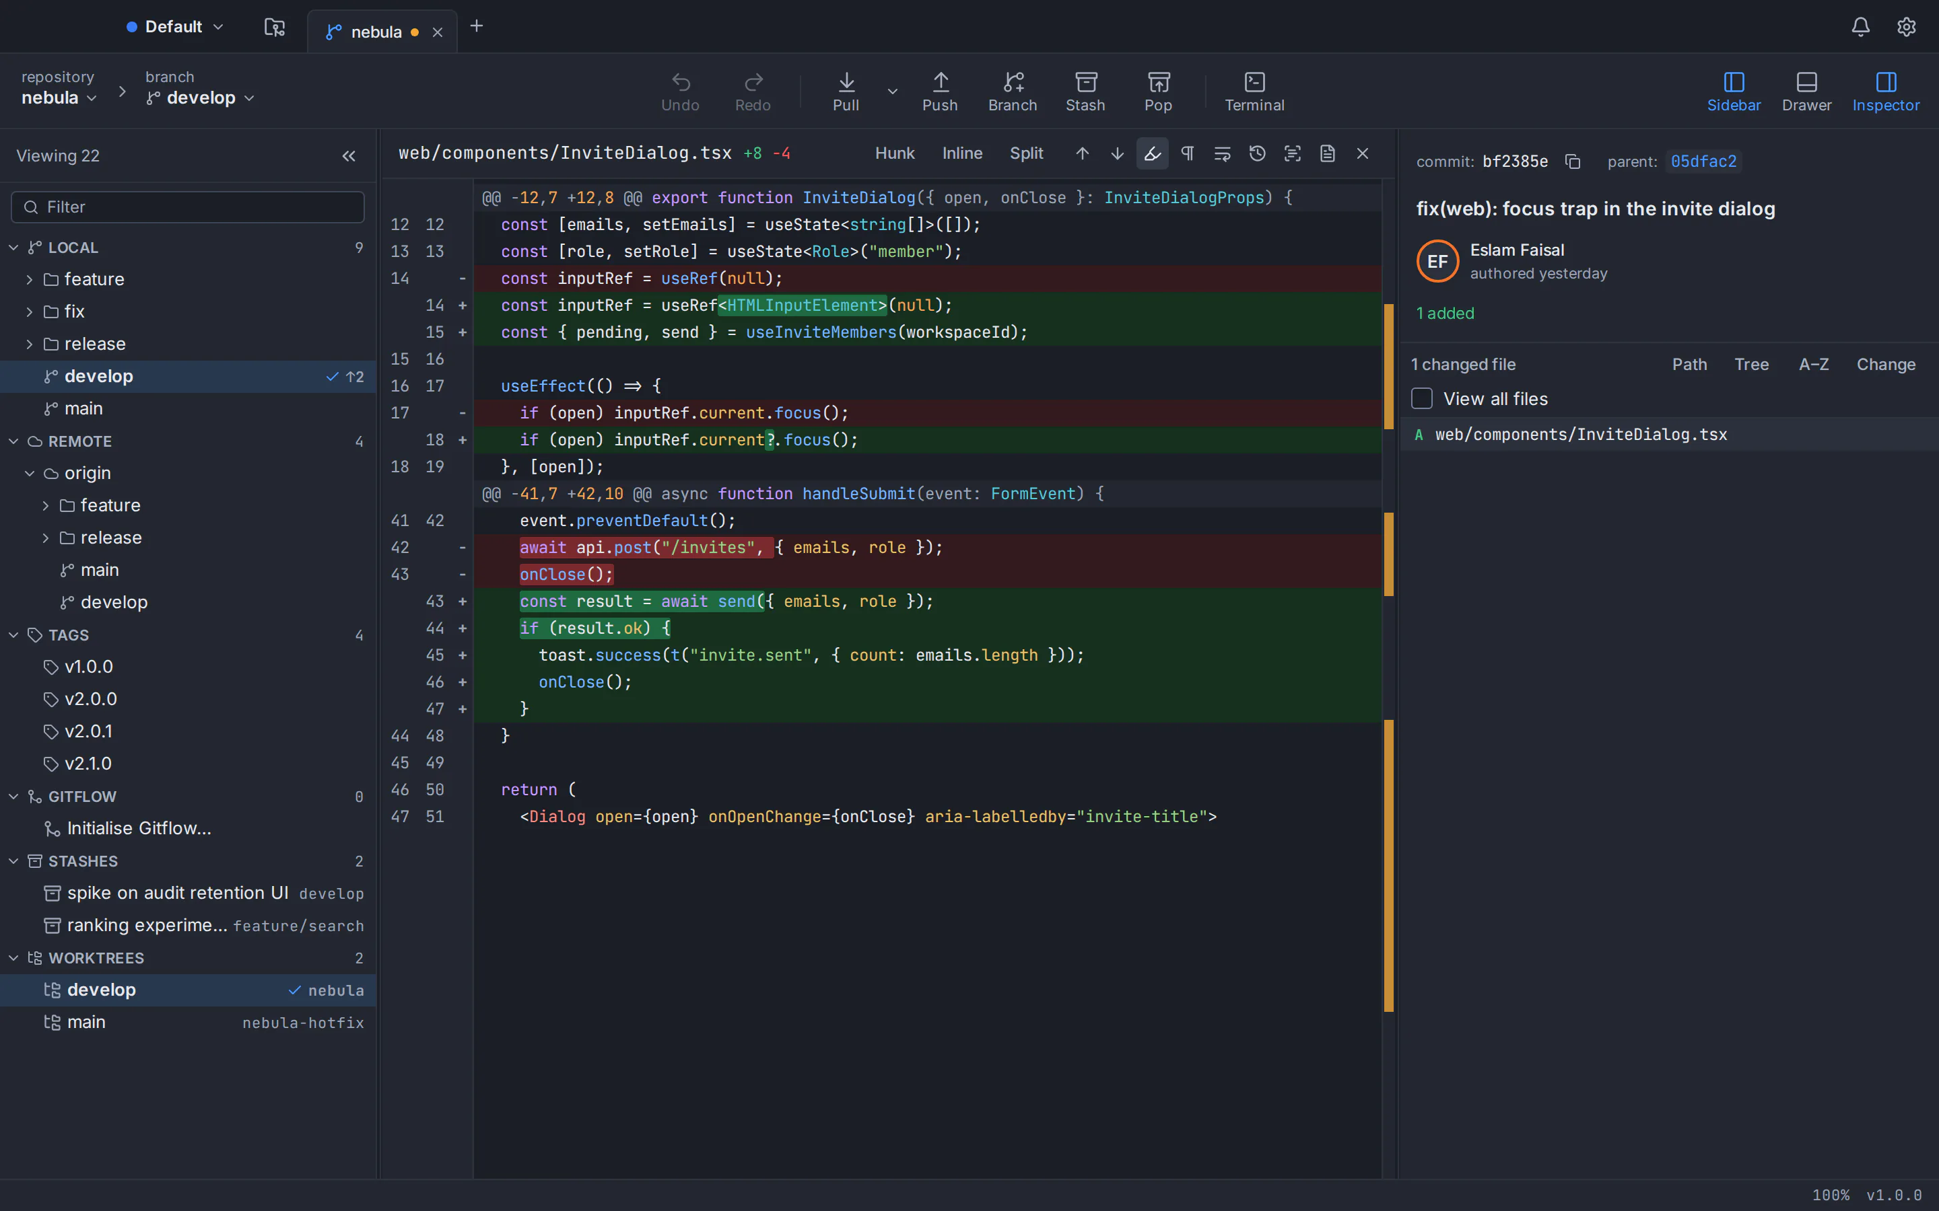
Task: Select the local main branch
Action: coord(189,408)
